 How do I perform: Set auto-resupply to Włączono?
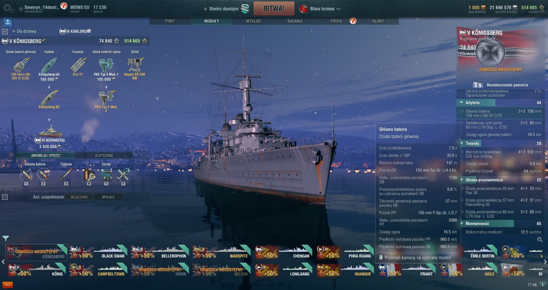(79, 197)
